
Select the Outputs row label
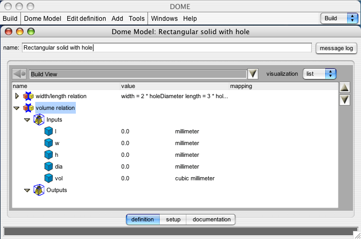tap(57, 190)
